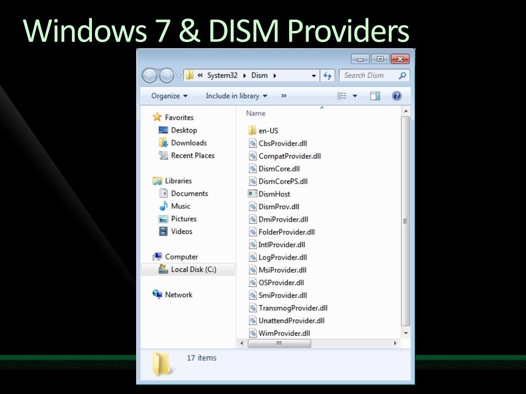
Task: Click the horizontal scrollbar left arrow
Action: [x=242, y=343]
